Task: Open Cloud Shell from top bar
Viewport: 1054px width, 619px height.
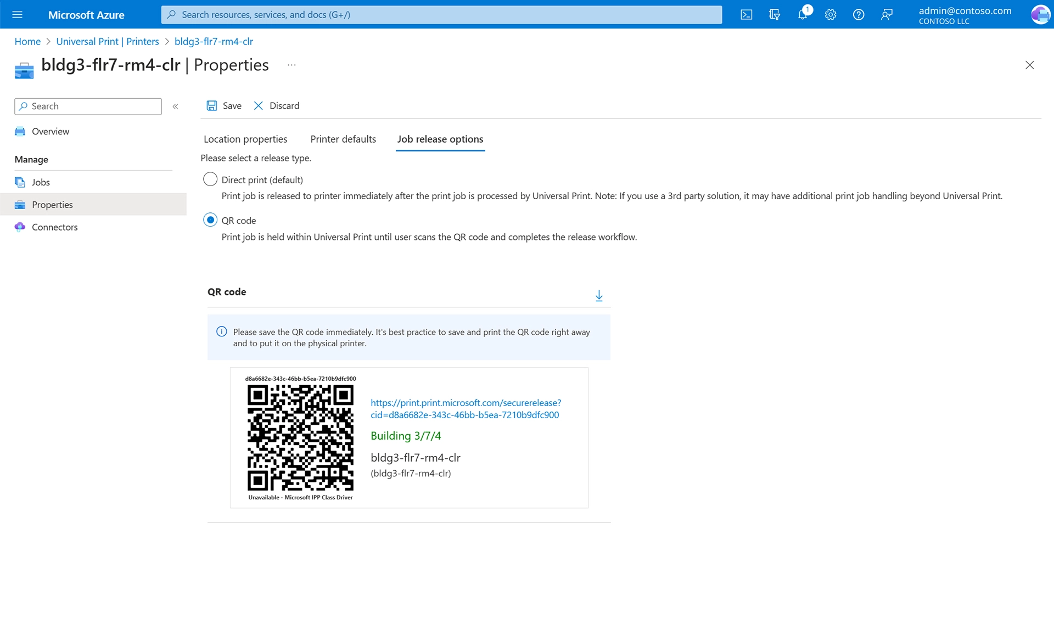Action: click(x=746, y=15)
